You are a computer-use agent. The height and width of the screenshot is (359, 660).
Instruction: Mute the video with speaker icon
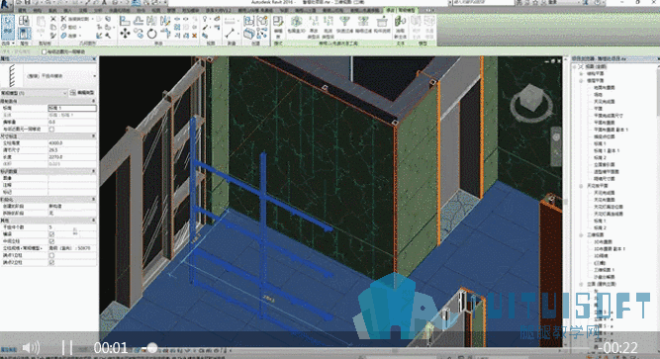[x=31, y=348]
